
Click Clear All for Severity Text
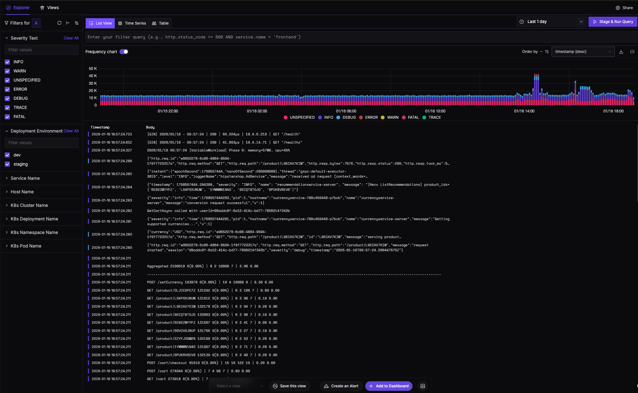[71, 38]
